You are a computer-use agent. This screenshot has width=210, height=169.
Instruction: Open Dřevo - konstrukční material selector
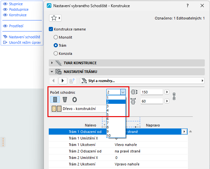coord(78,109)
